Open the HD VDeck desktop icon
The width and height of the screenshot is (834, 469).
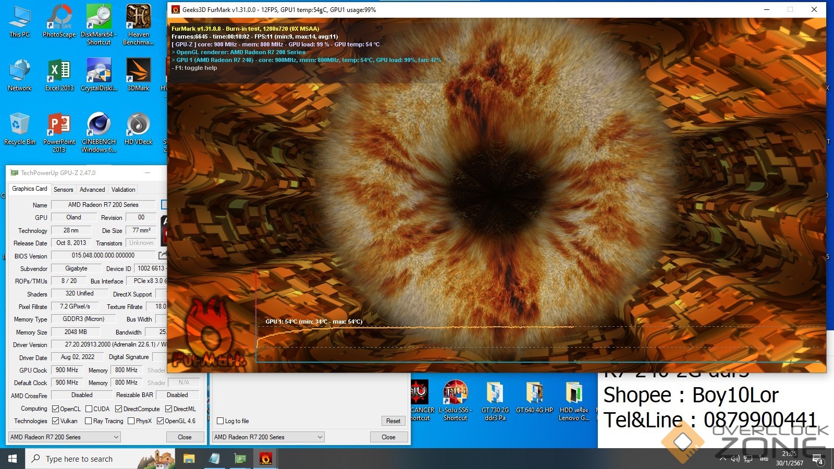click(x=138, y=128)
